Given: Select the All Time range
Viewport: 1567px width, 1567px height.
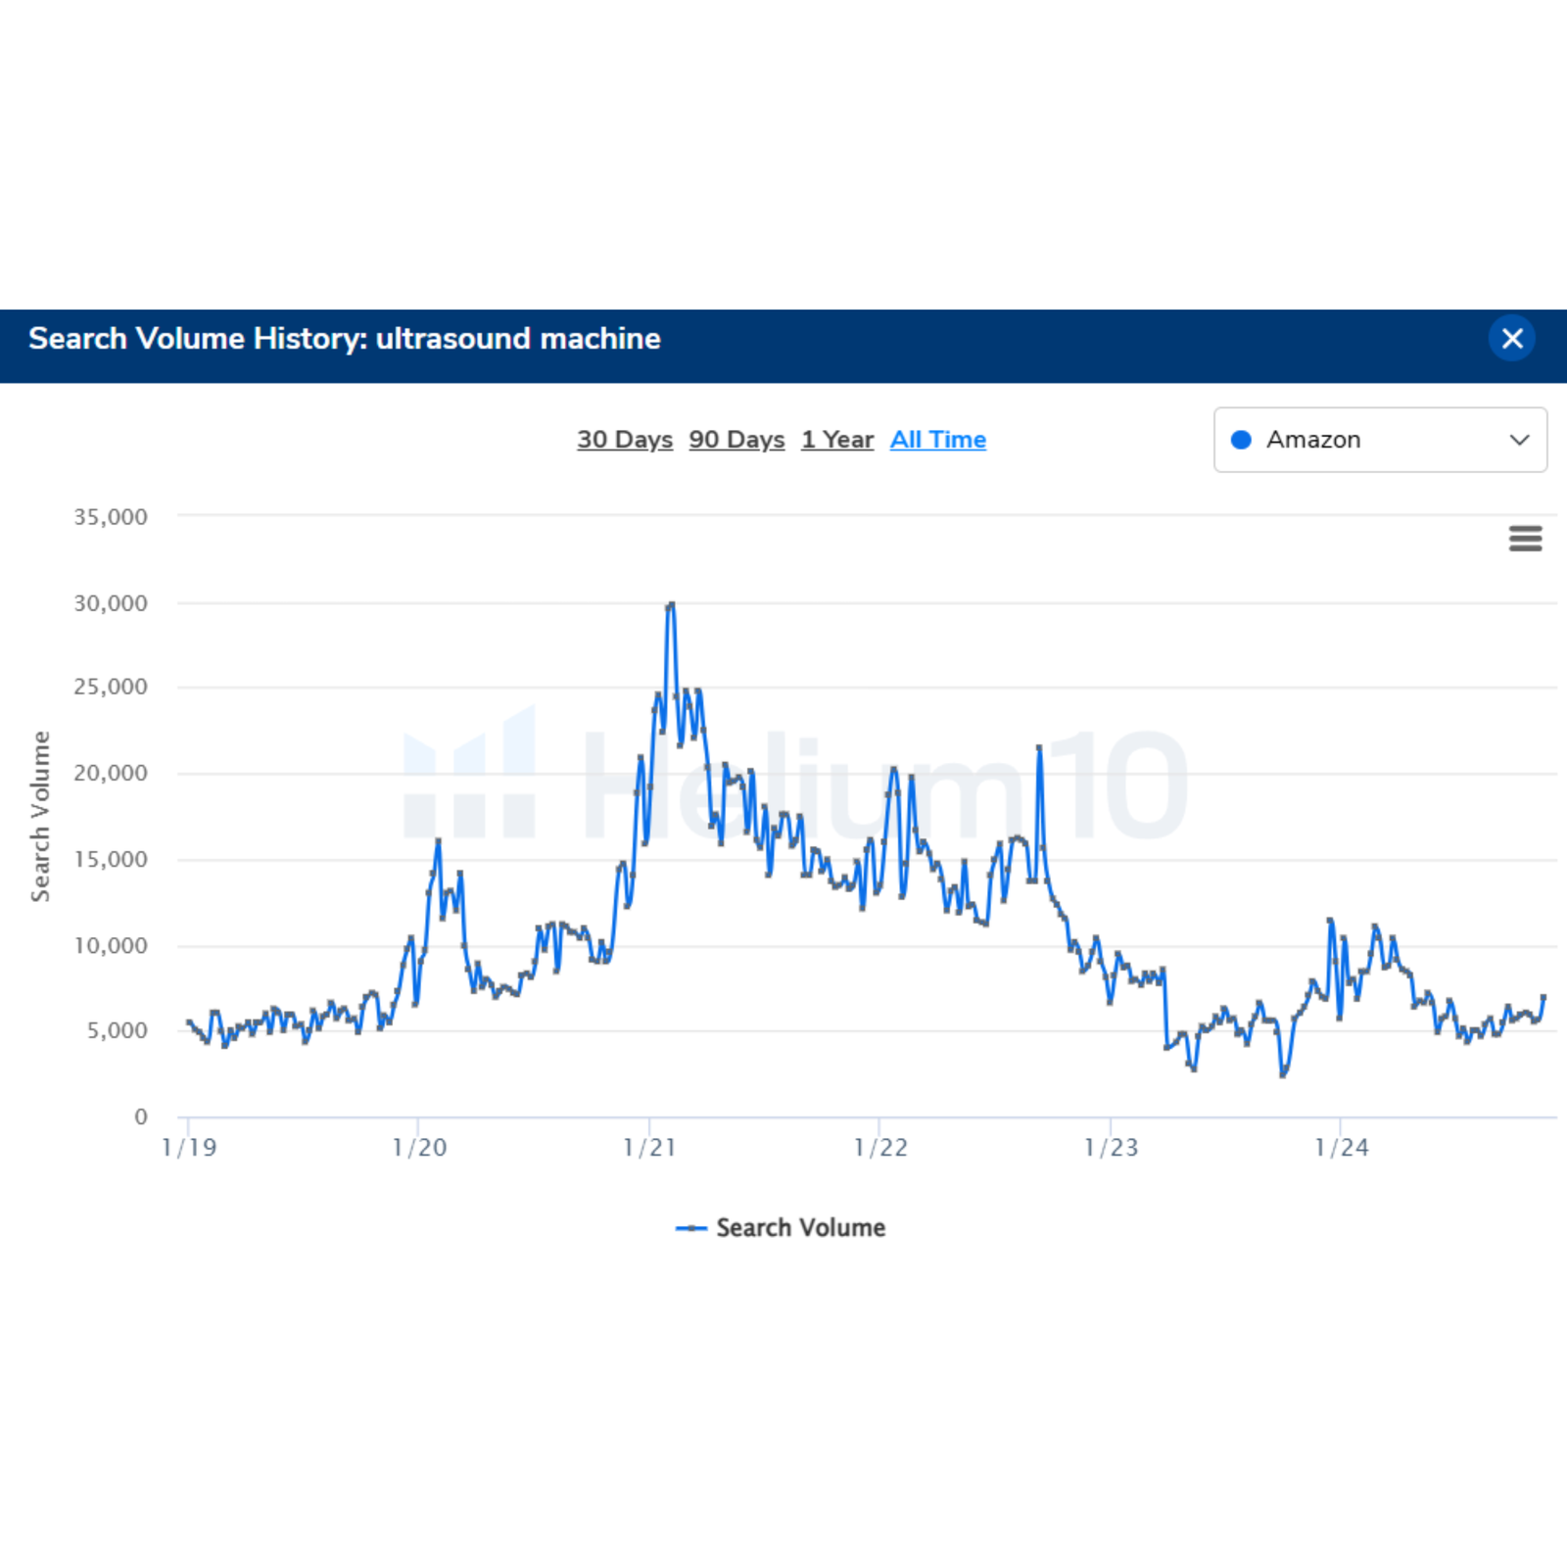Looking at the screenshot, I should point(938,440).
